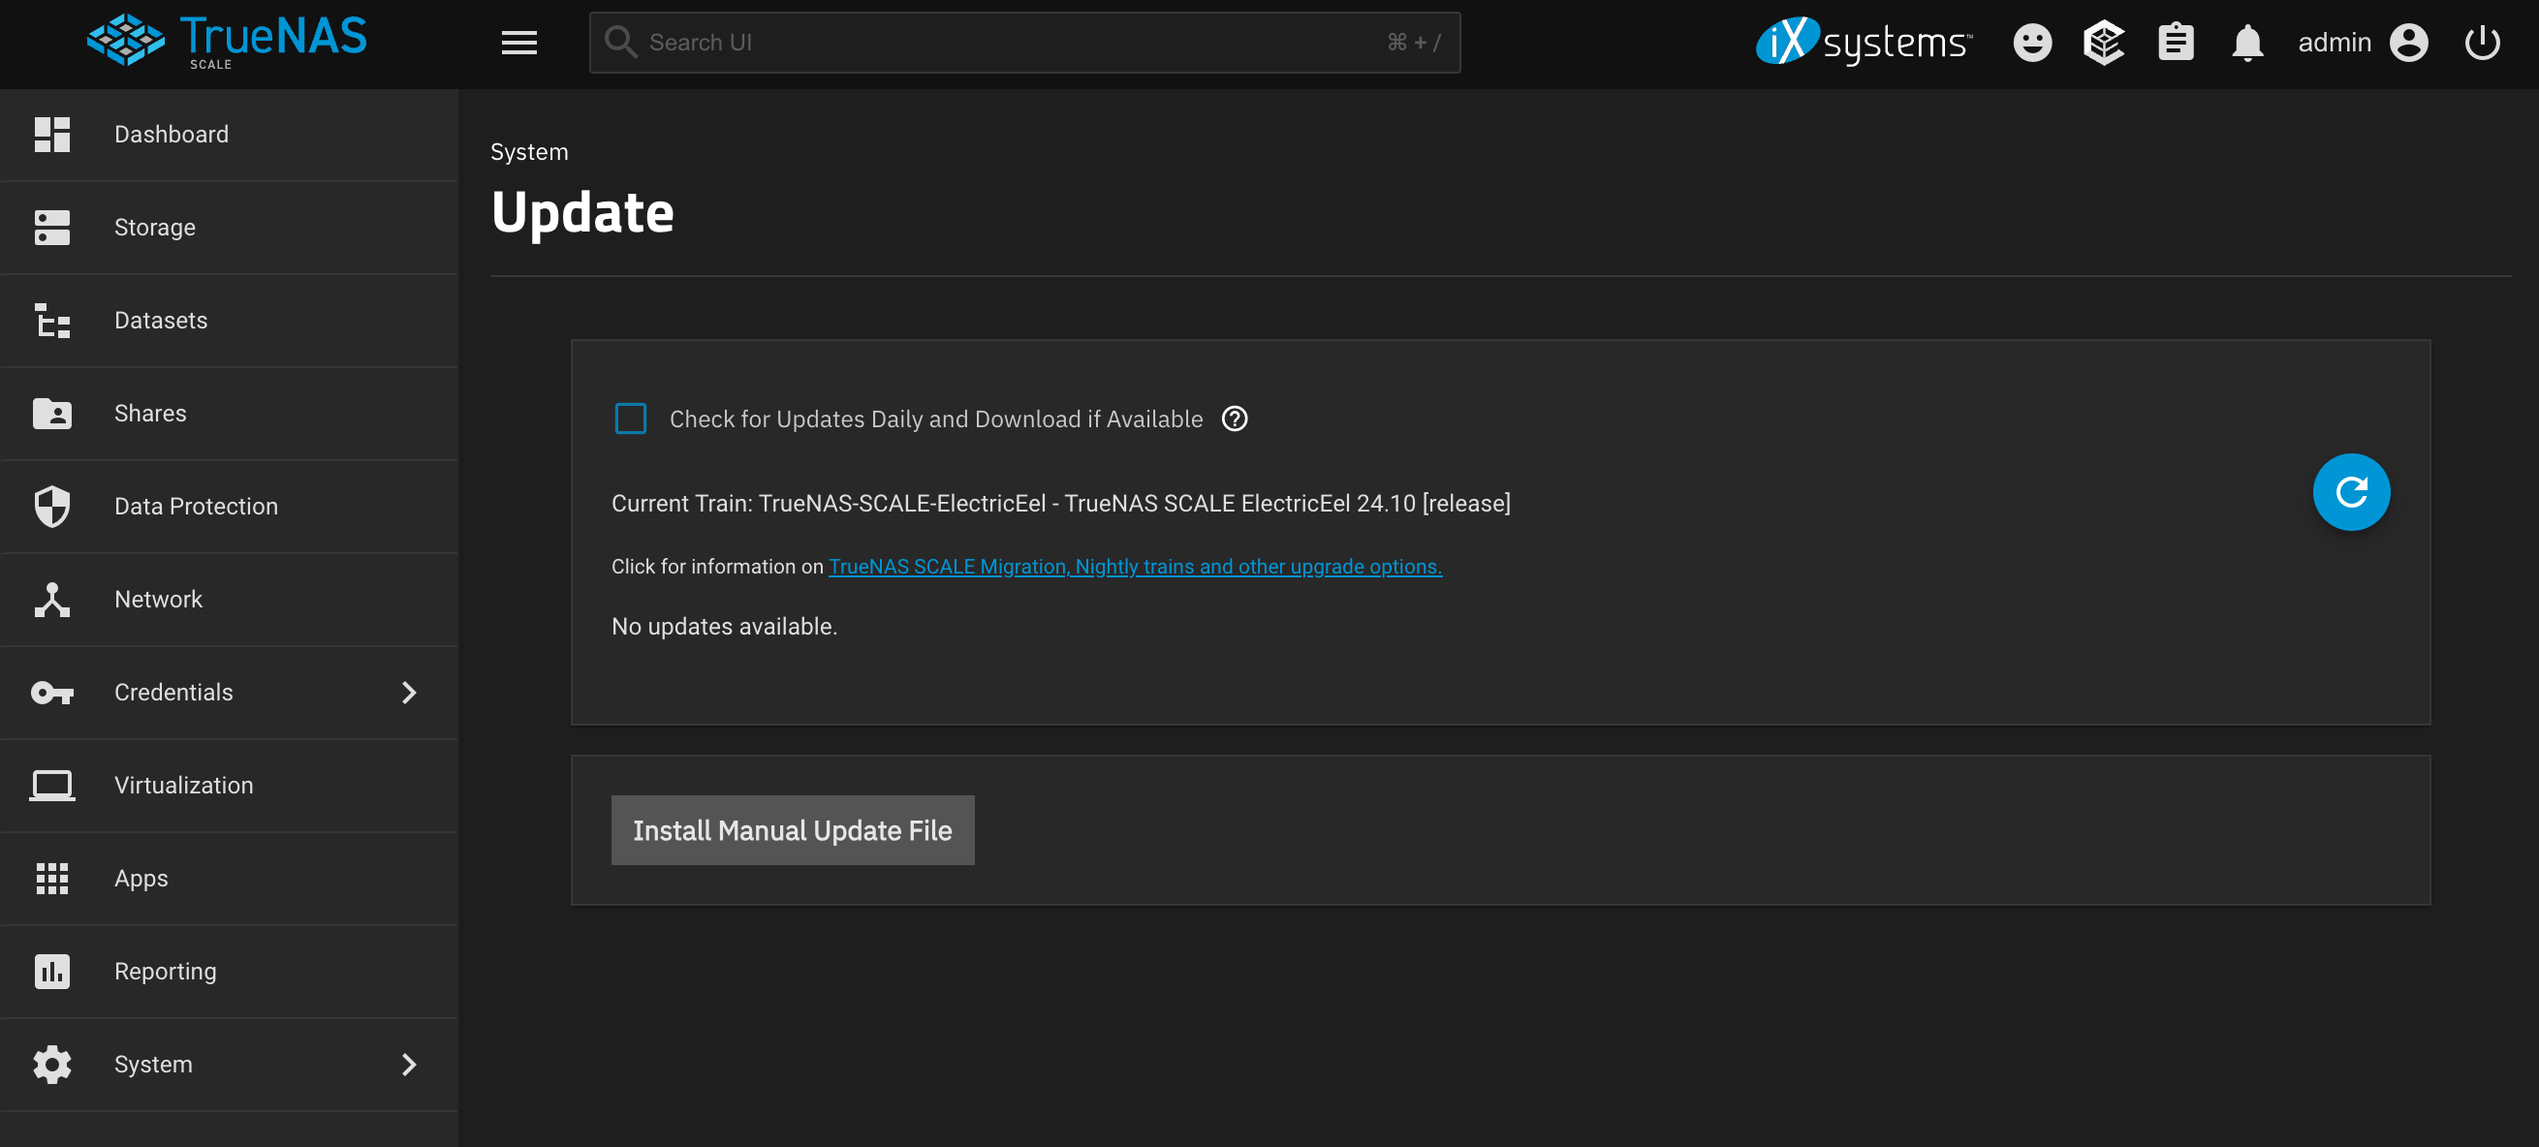Open the Reporting menu item
Screen dimensions: 2539x1147
229,972
